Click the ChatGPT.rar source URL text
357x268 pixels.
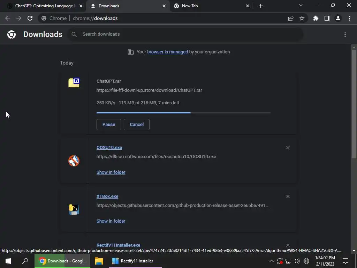coord(149,90)
